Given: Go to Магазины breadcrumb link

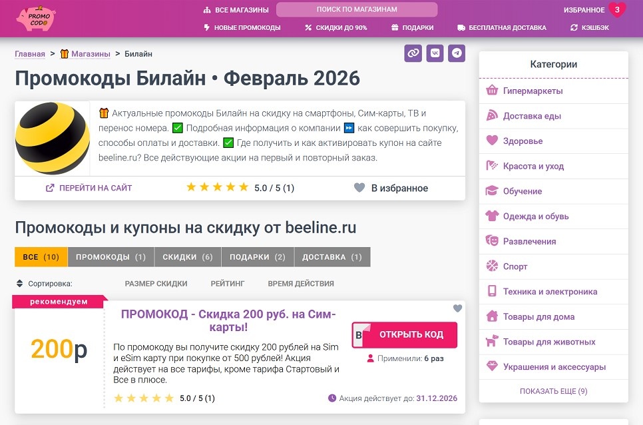Looking at the screenshot, I should [x=91, y=54].
